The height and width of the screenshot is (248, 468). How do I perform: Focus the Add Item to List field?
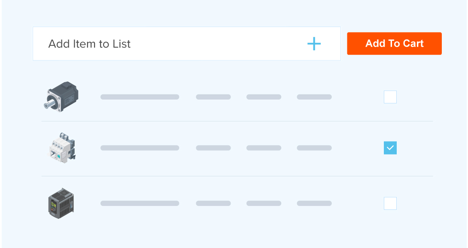tap(172, 44)
